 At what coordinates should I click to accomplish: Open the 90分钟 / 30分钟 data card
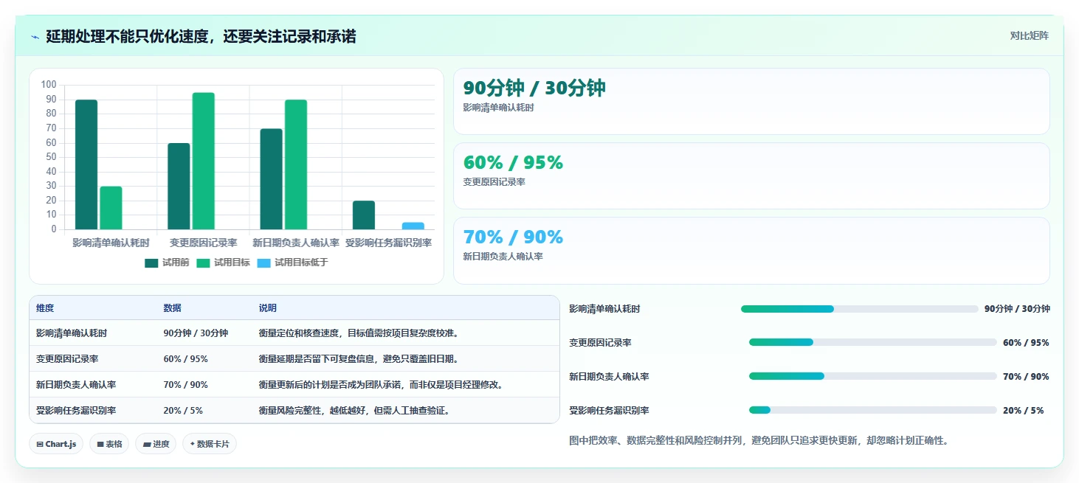(751, 102)
